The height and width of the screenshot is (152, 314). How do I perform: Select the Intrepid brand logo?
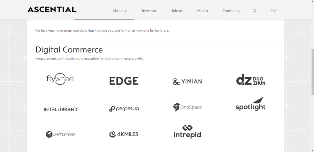187,132
